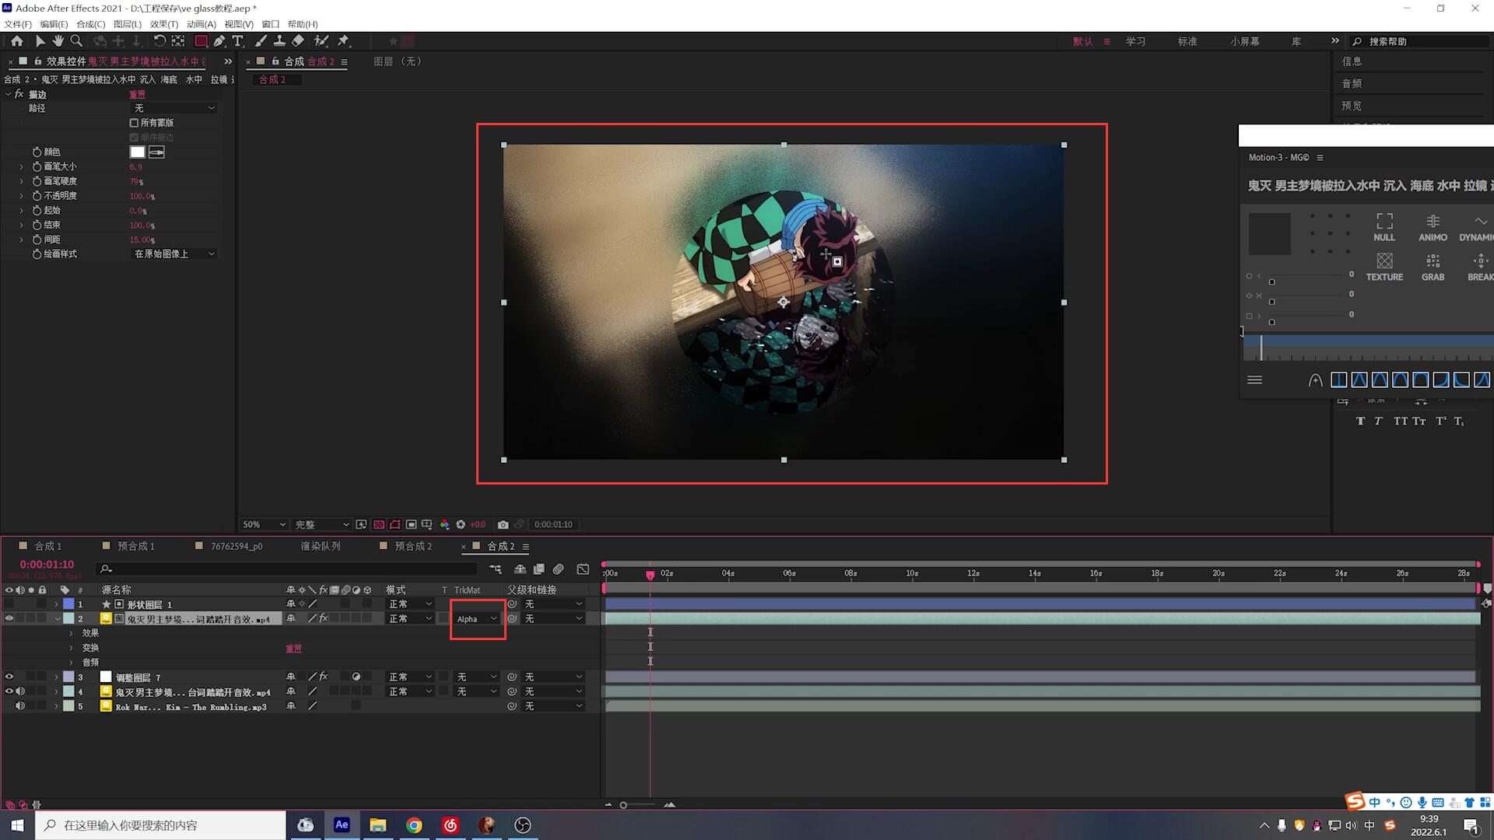
Task: Open the 效果(T) menu
Action: [163, 24]
